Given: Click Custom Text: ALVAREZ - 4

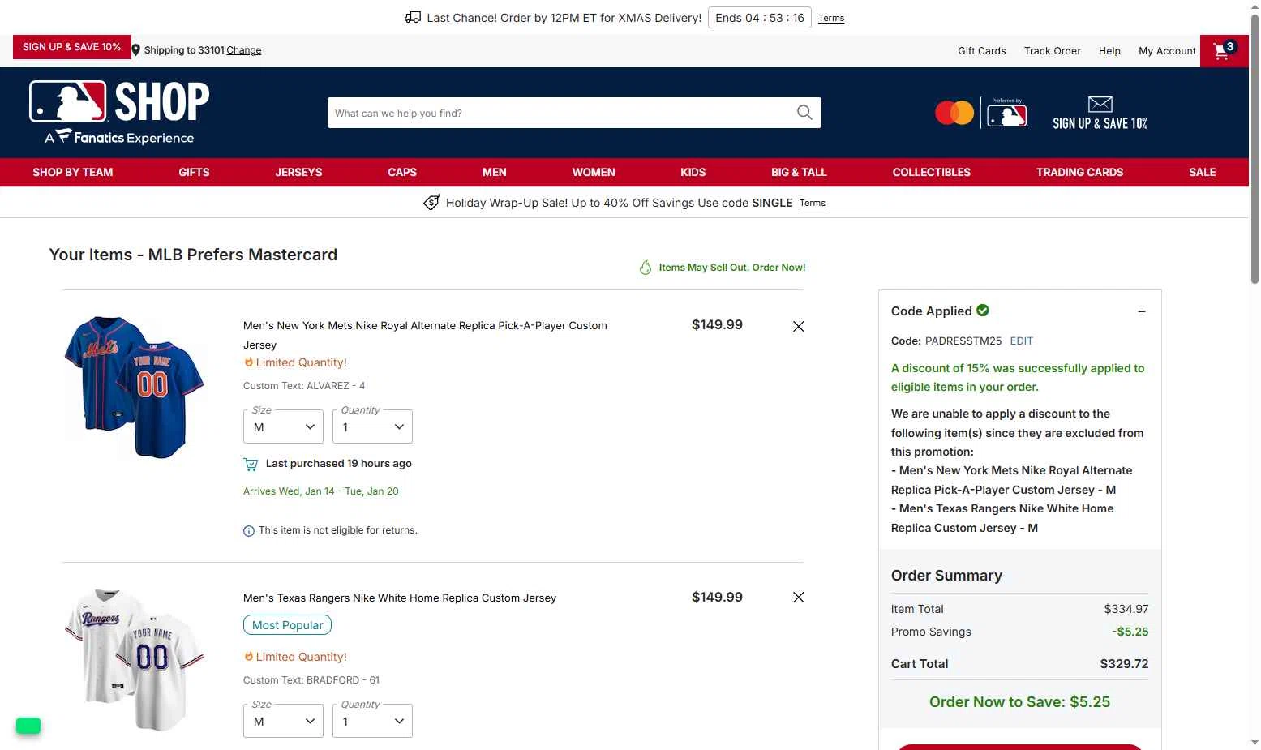Looking at the screenshot, I should (304, 386).
